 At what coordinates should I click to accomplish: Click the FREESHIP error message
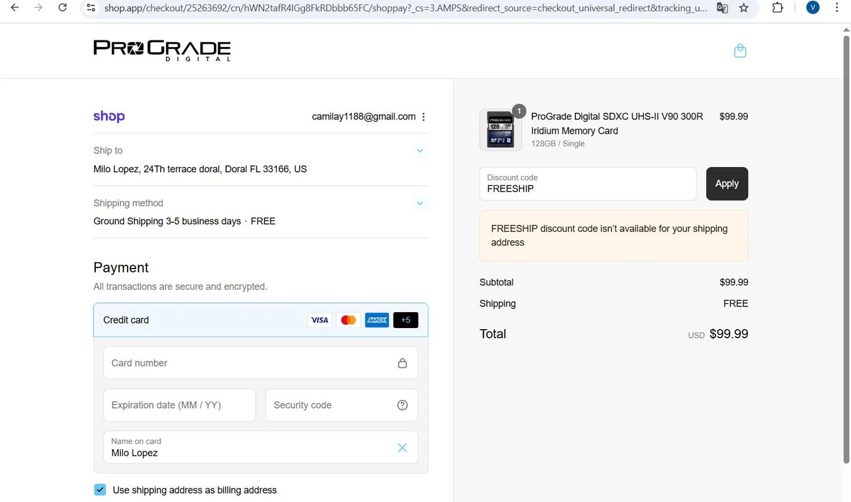[x=613, y=236]
